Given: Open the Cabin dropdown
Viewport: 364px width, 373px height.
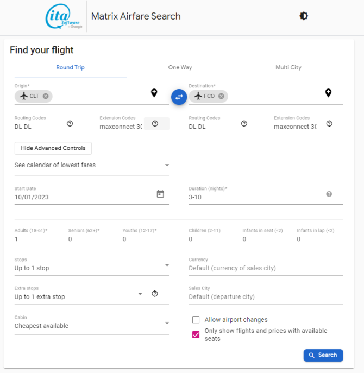Looking at the screenshot, I should (x=92, y=325).
